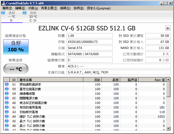Open the 說明(H) menu

pos(79,8)
